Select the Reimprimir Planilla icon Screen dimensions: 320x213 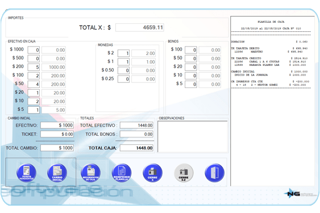click(x=122, y=173)
